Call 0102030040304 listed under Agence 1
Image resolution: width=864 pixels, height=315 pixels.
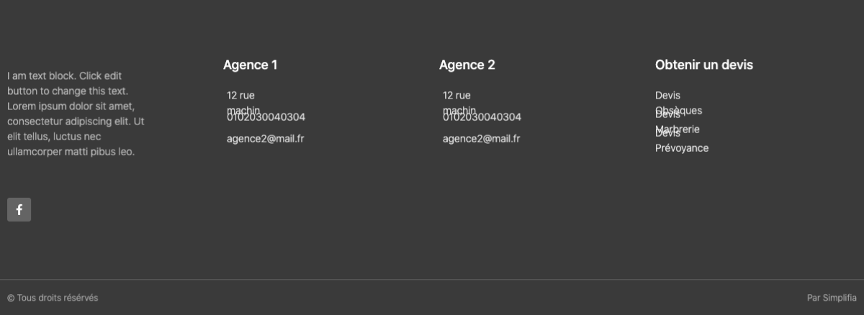tap(266, 117)
